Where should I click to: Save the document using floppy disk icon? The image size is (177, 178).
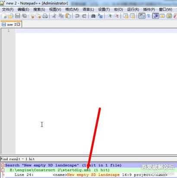pos(18,16)
